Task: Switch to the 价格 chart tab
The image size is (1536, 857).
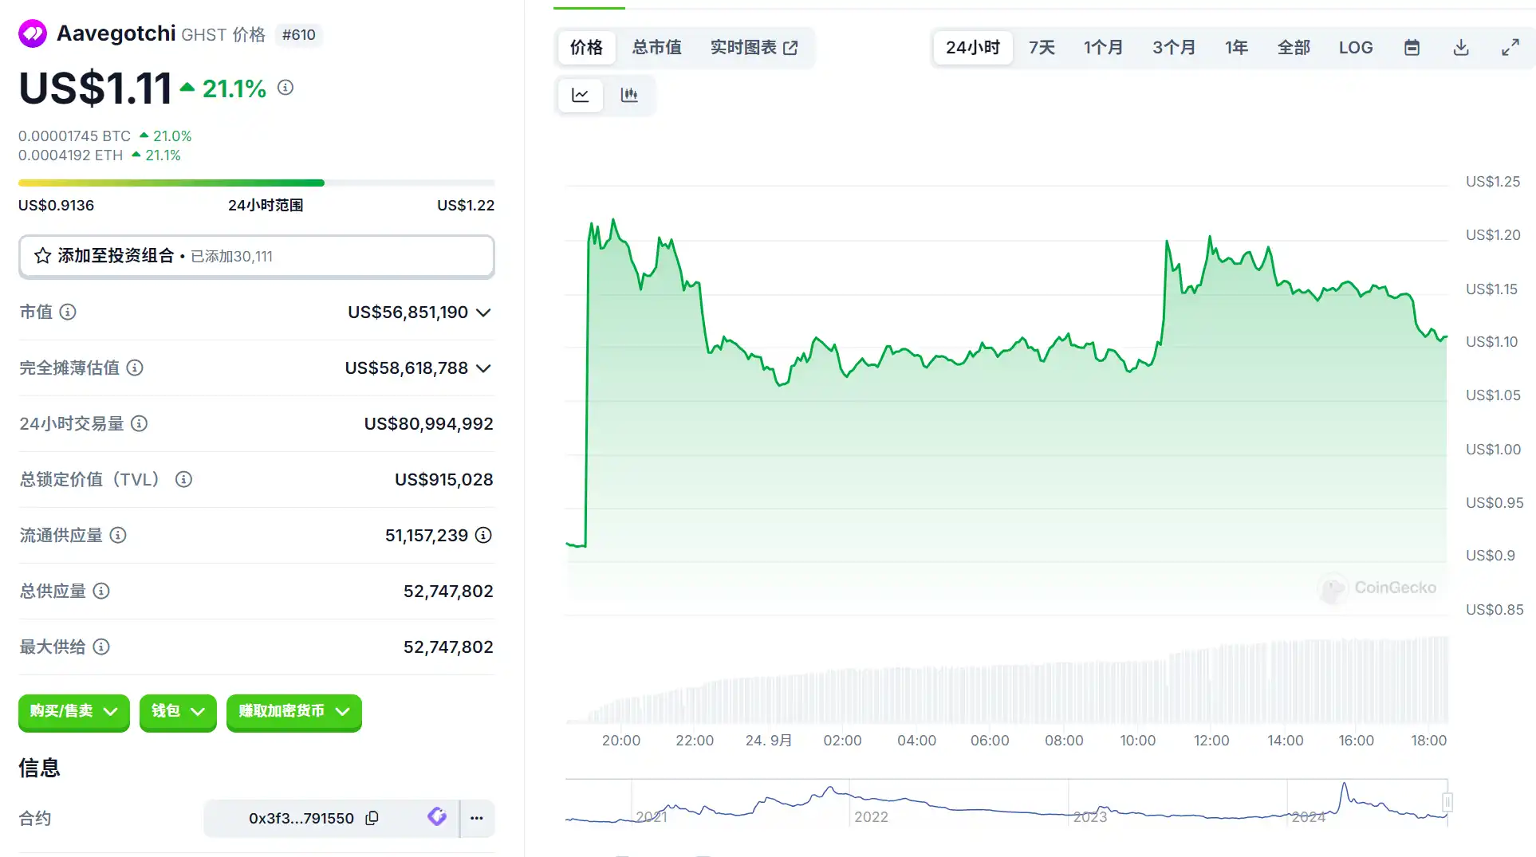Action: pos(586,48)
